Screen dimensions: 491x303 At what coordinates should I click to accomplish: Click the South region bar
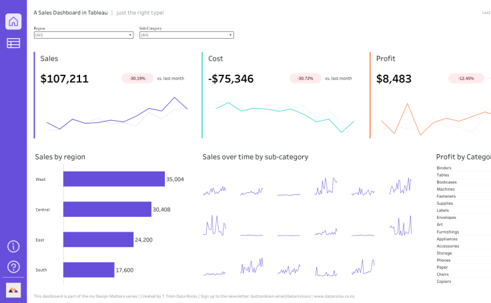coord(89,270)
